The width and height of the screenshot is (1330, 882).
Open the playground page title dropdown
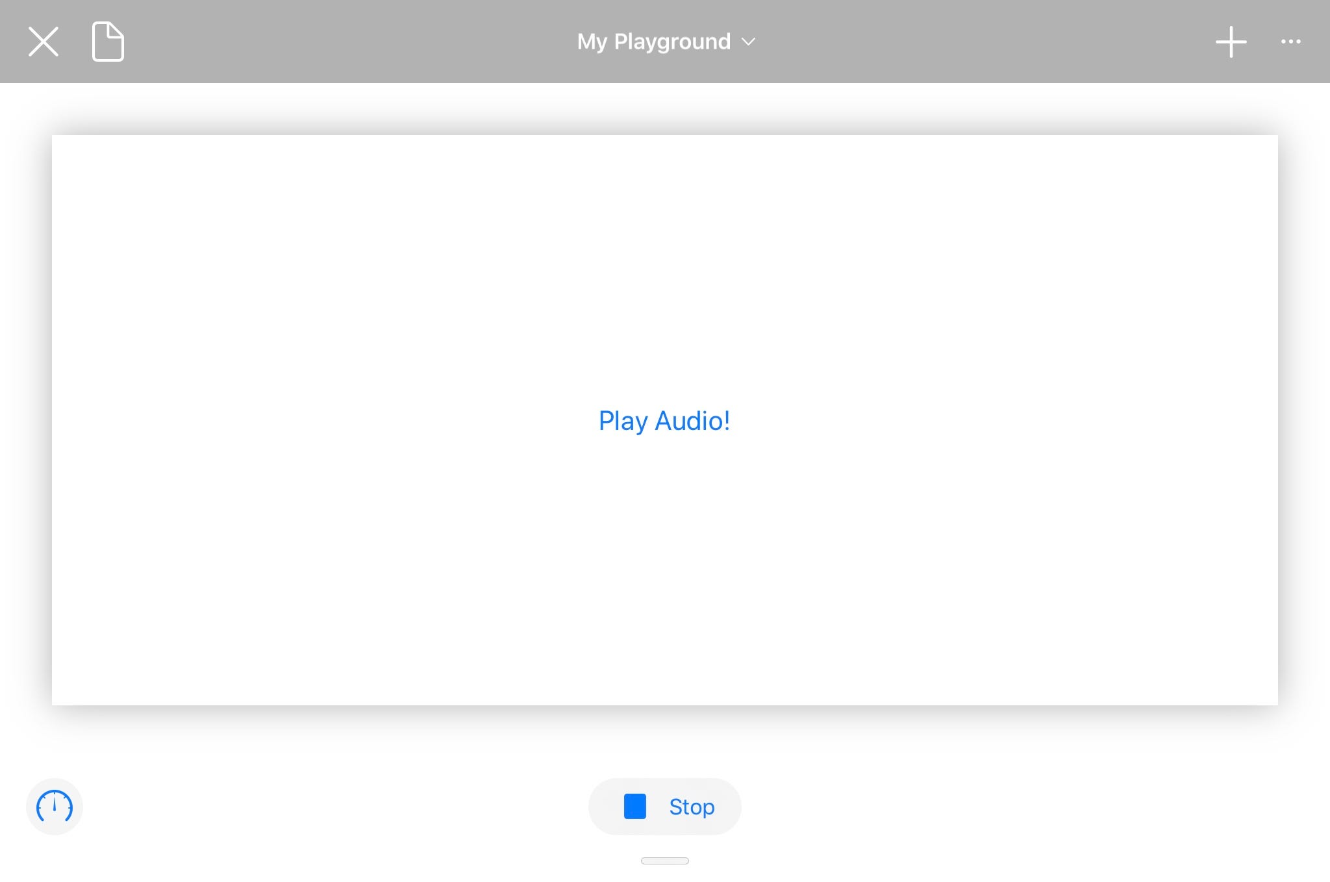coord(666,42)
